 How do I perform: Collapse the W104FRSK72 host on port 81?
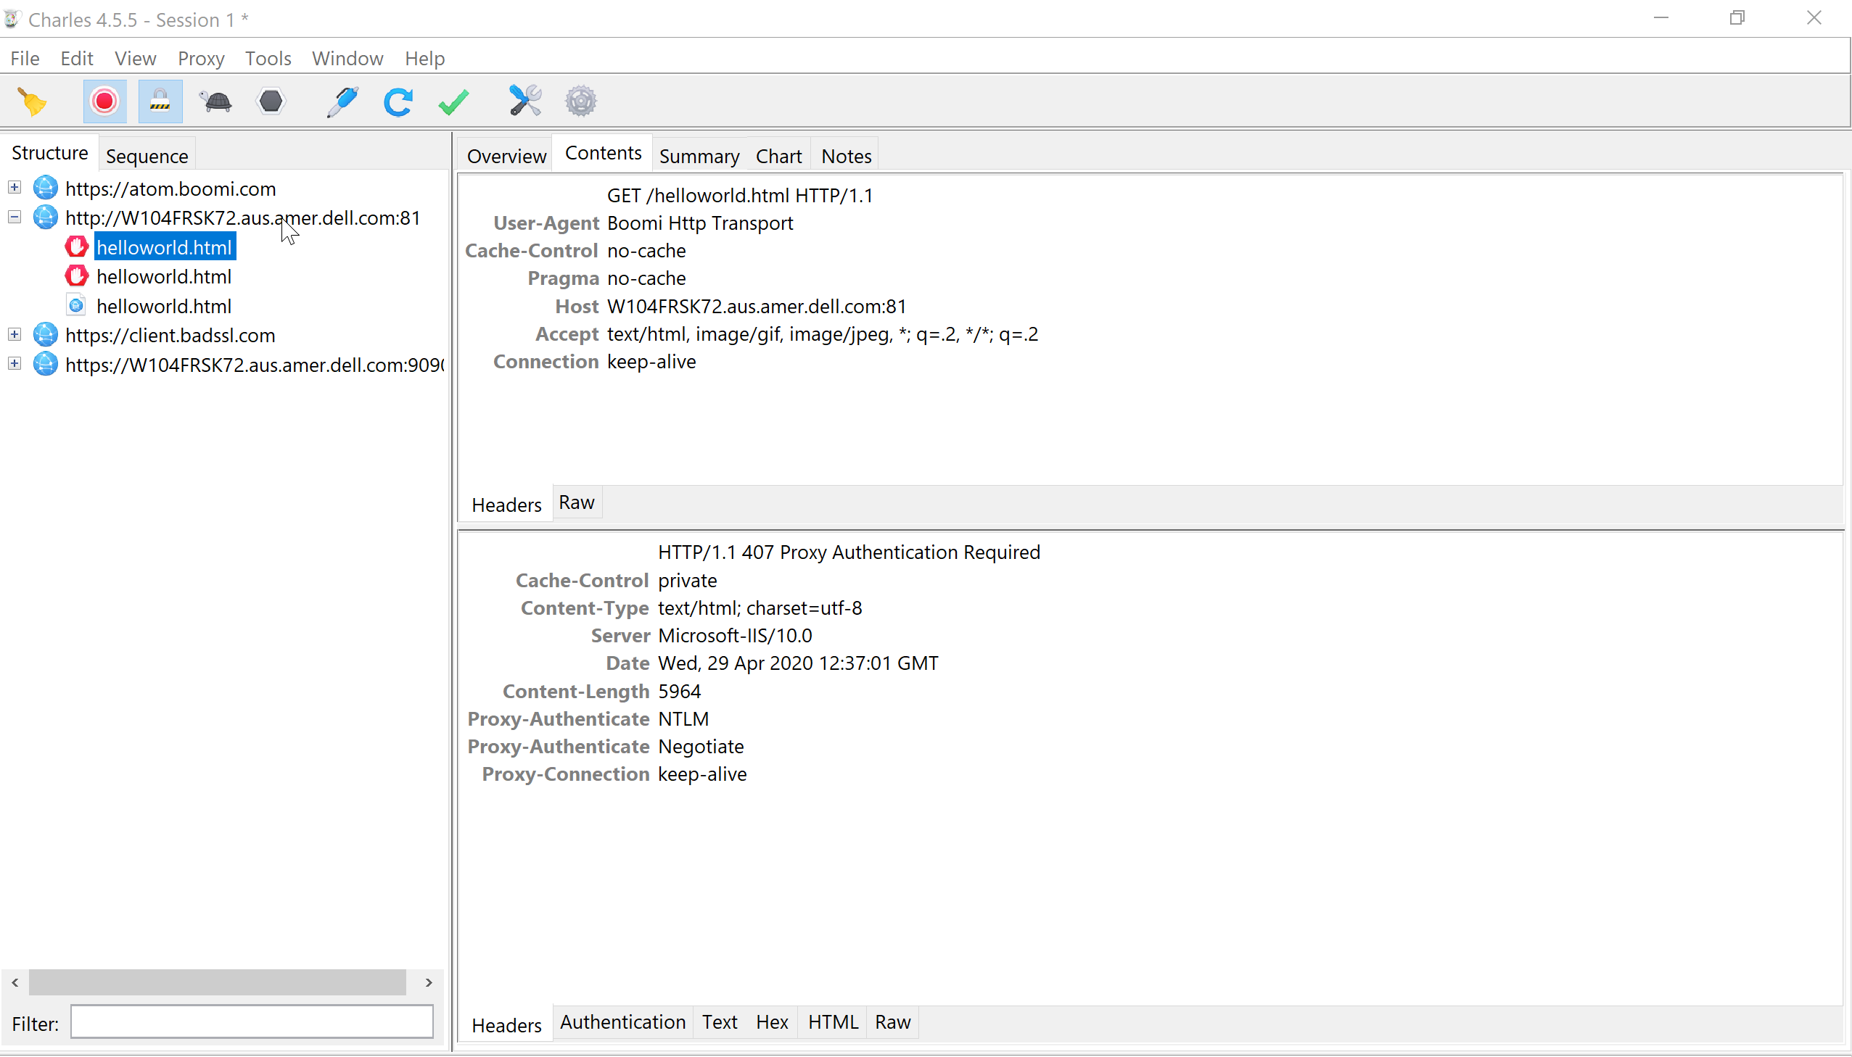pyautogui.click(x=14, y=216)
